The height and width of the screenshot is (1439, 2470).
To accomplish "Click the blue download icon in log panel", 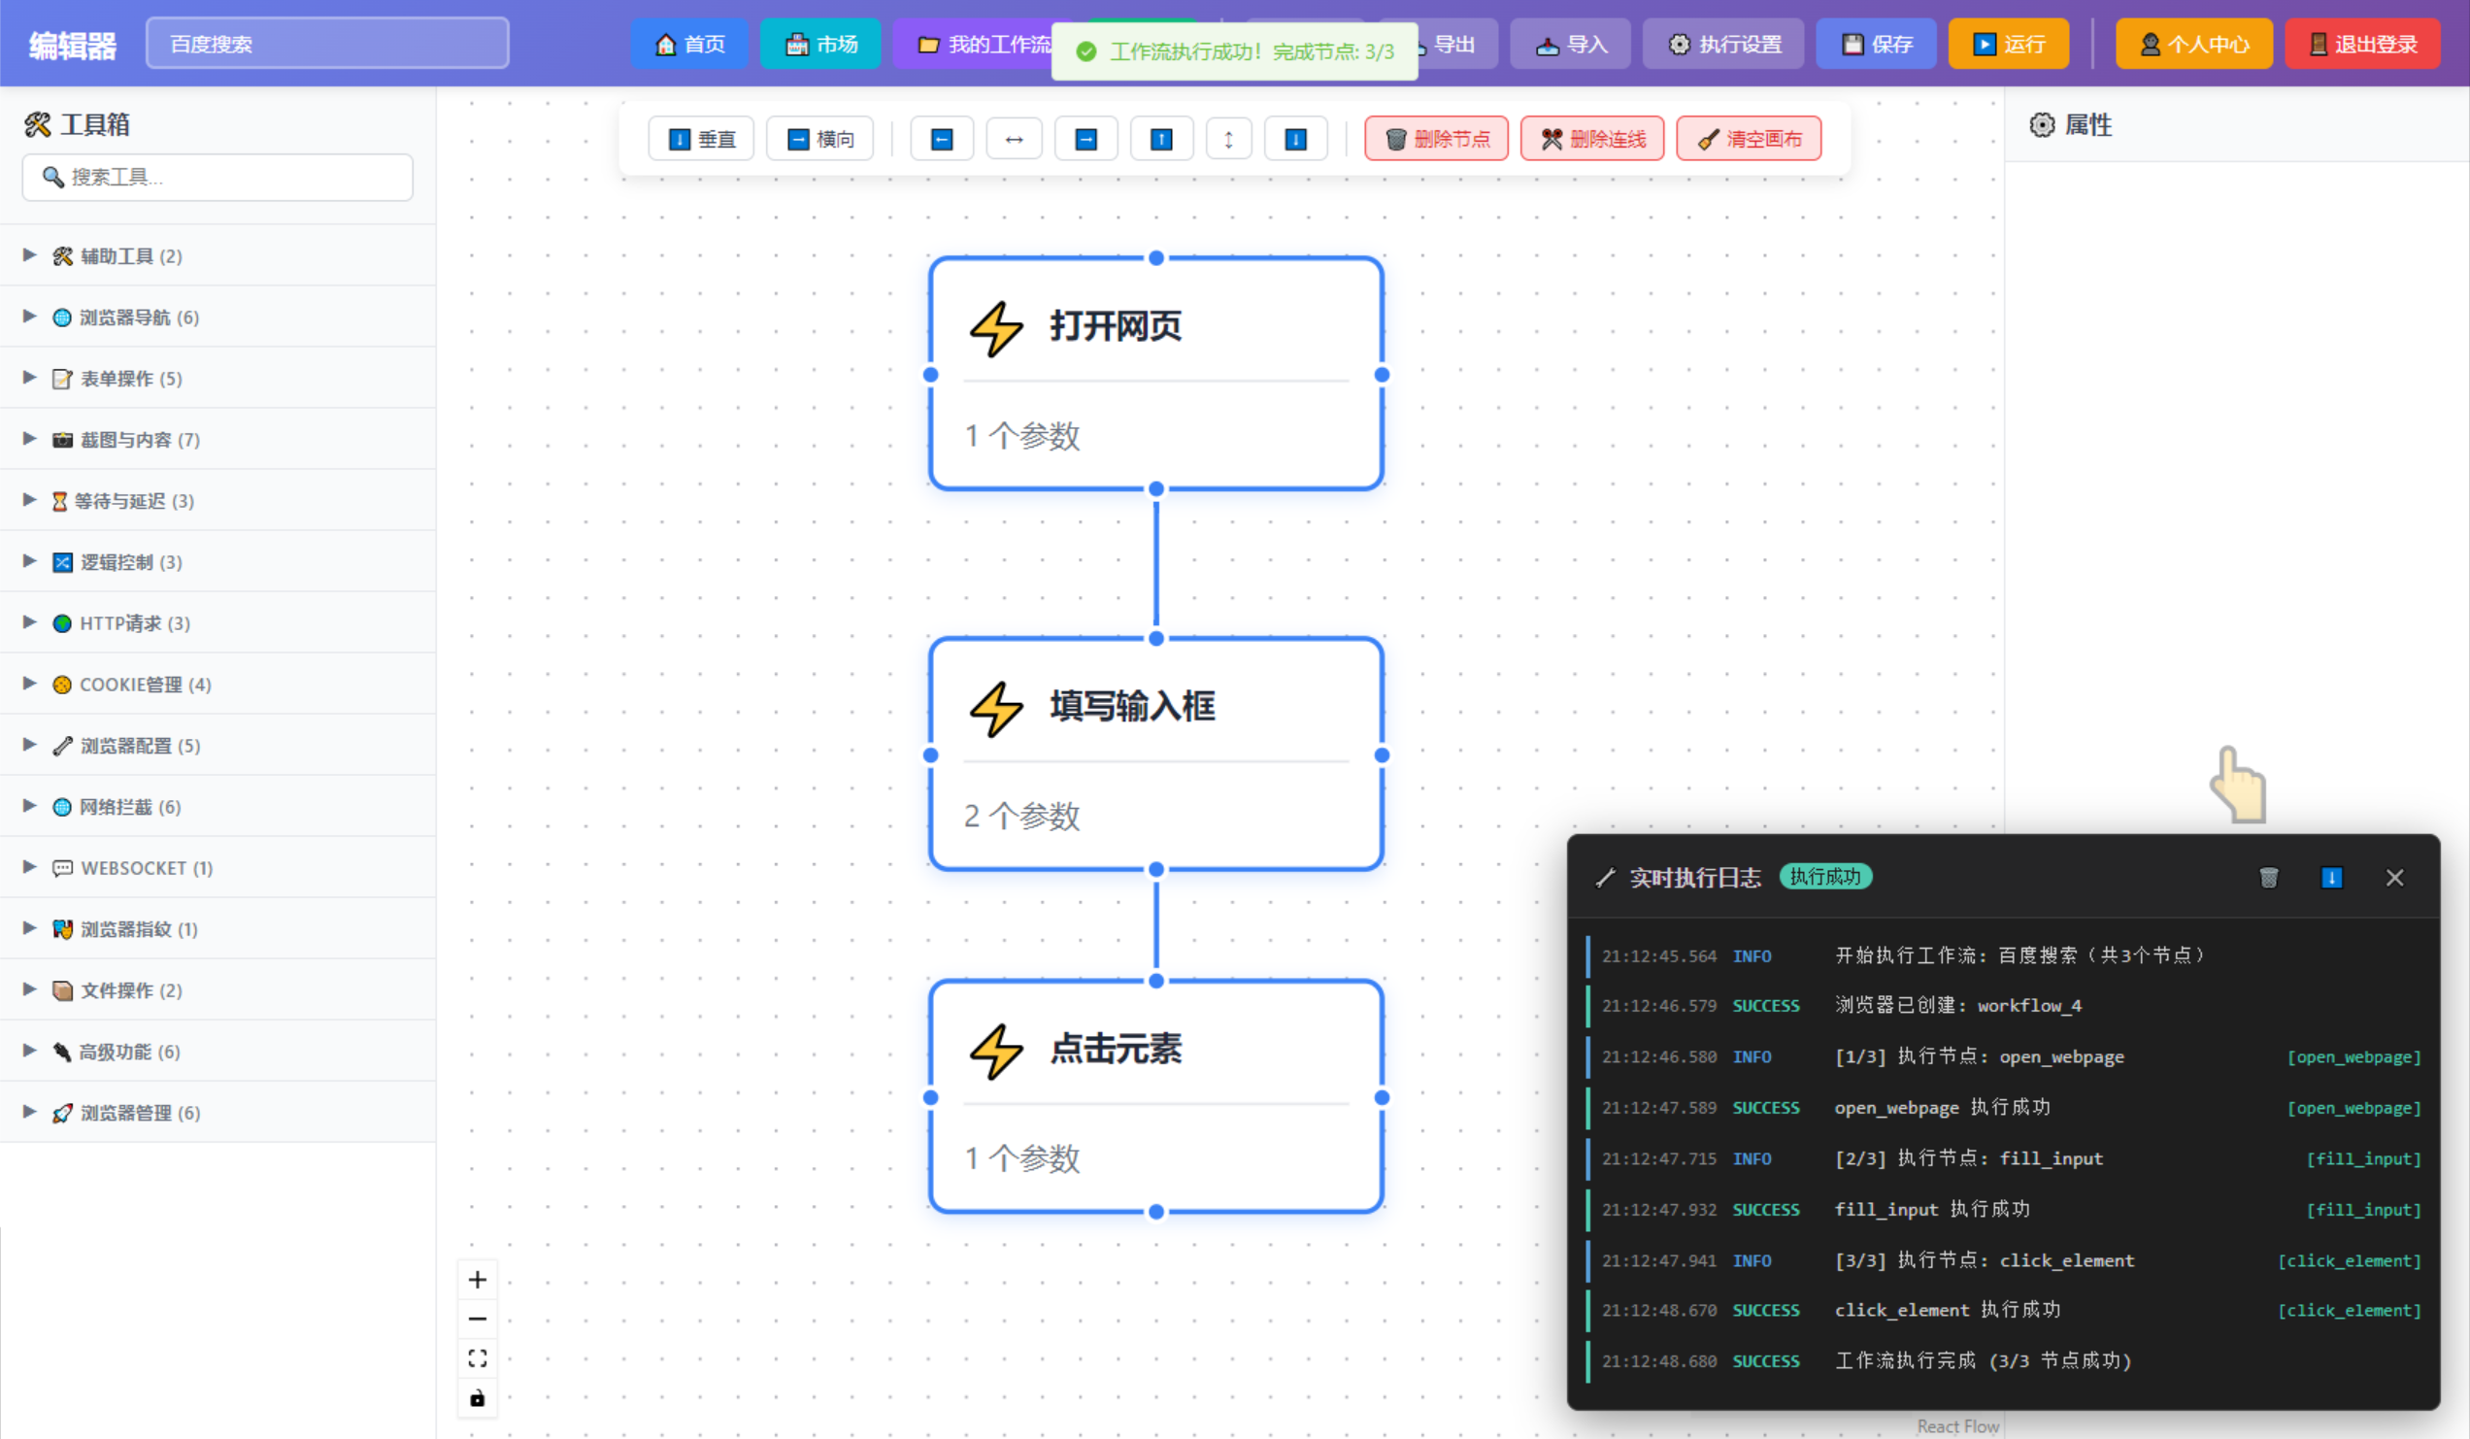I will pos(2331,878).
